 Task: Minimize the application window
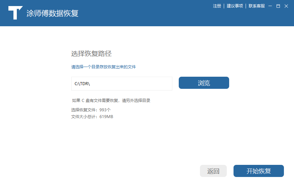[270, 6]
